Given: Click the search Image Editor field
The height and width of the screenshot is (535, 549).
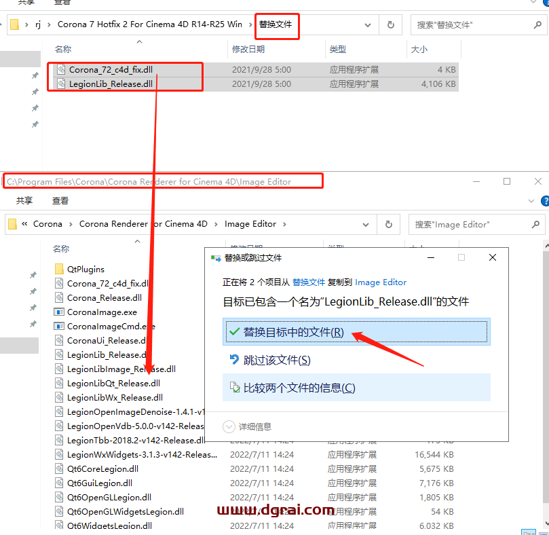Looking at the screenshot, I should point(475,224).
